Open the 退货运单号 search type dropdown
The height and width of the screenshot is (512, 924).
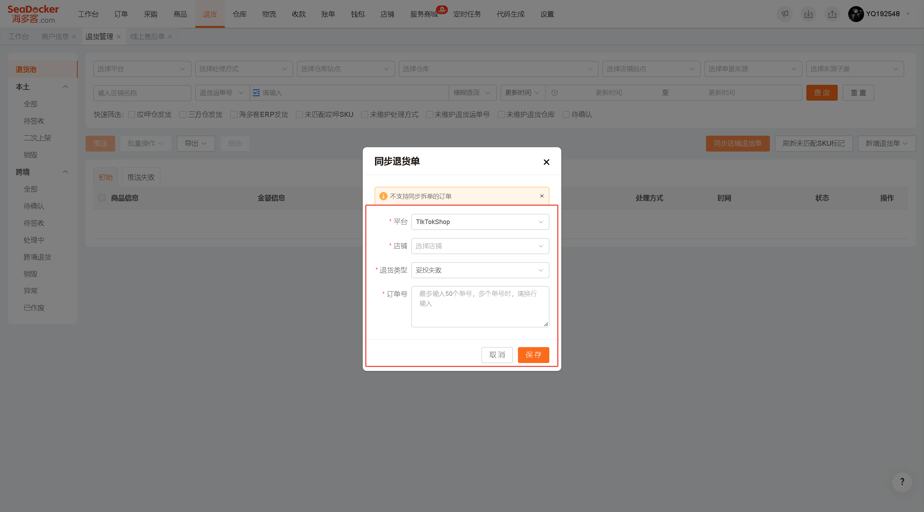[x=222, y=93]
